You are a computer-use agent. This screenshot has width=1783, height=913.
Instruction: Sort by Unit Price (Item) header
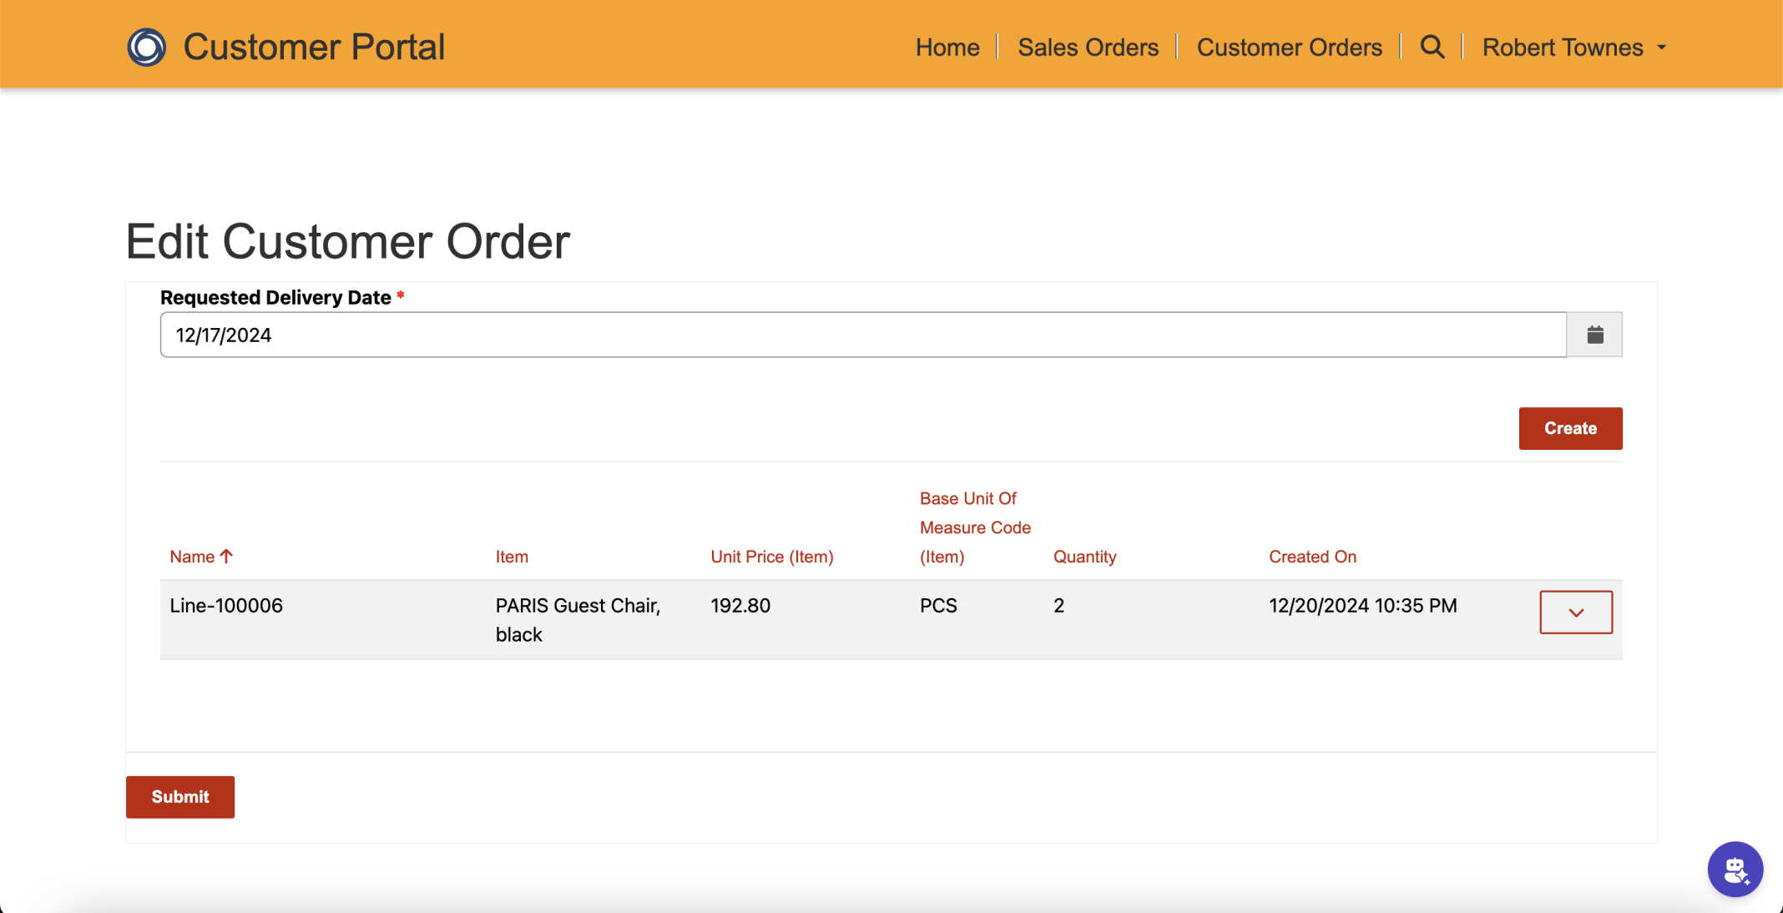pyautogui.click(x=771, y=557)
